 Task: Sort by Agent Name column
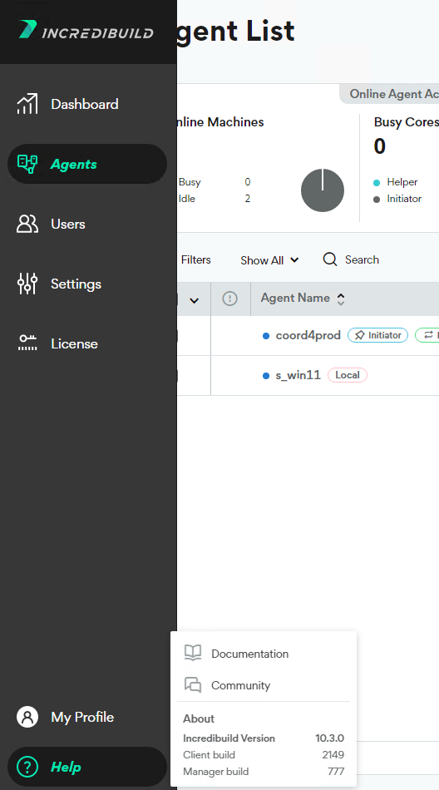[x=303, y=299]
